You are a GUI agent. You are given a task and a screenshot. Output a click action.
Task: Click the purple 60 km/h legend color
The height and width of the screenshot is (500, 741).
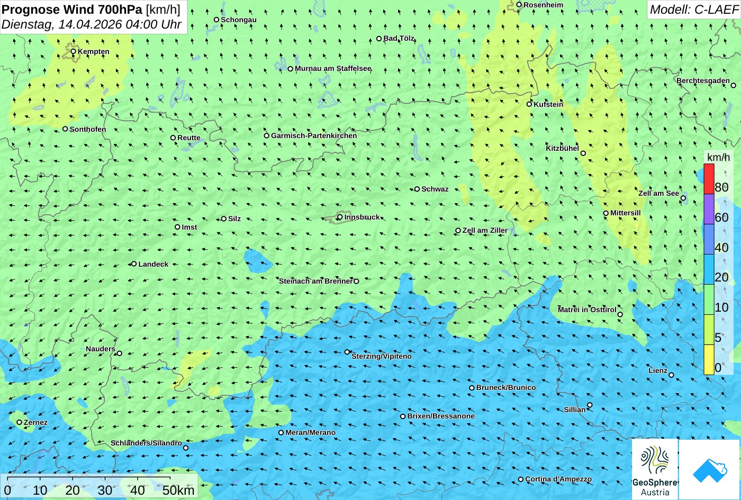(x=709, y=209)
